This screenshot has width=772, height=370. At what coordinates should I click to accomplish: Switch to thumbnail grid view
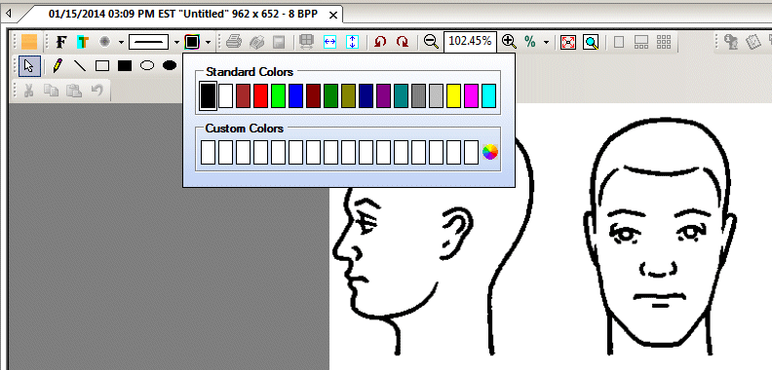664,42
